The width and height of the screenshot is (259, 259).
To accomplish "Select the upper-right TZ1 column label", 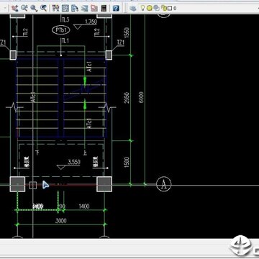I will [121, 42].
